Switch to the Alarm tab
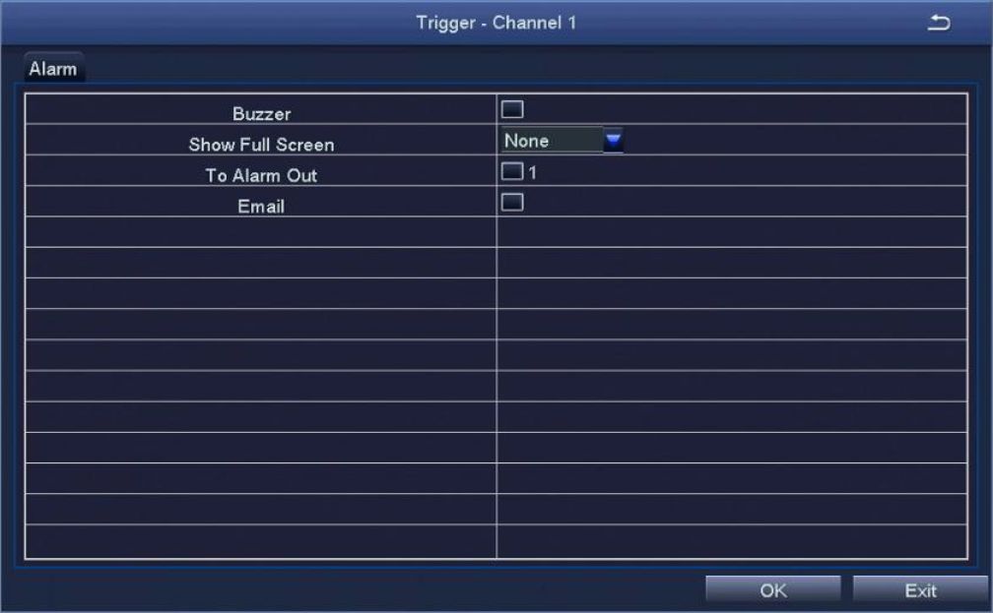The width and height of the screenshot is (993, 613). pyautogui.click(x=53, y=68)
